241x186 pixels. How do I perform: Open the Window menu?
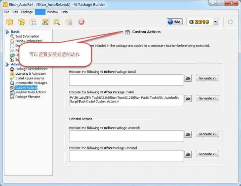(53, 12)
